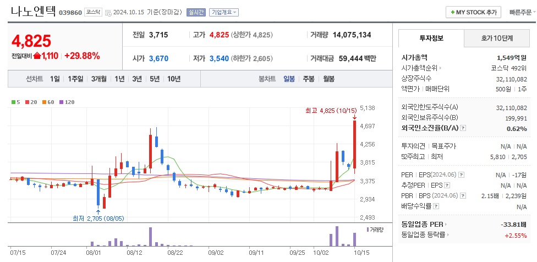
Task: Switch to the 호가10단계 tab
Action: pos(497,39)
